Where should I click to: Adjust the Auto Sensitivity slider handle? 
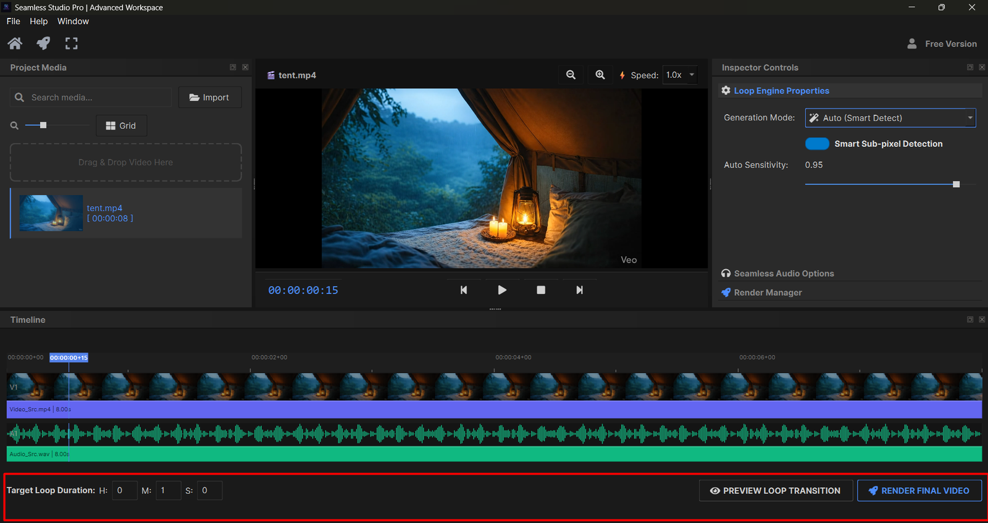click(x=956, y=184)
